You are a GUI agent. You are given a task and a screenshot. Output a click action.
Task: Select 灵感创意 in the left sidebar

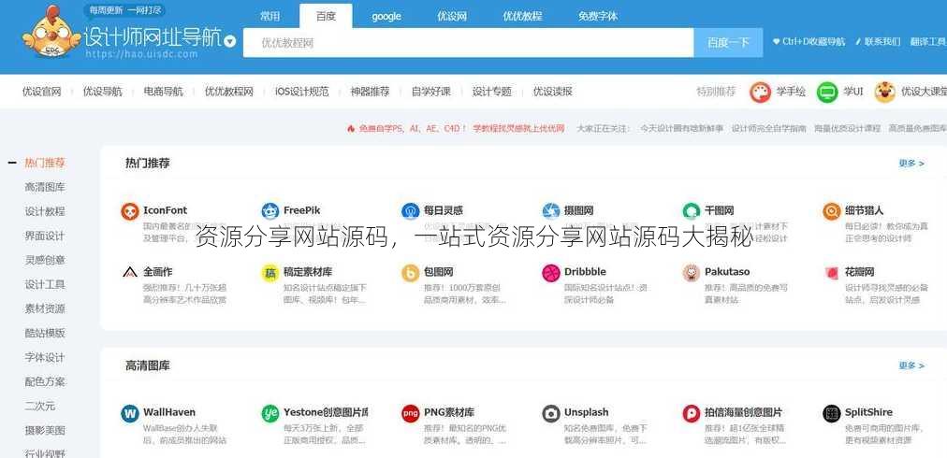45,261
